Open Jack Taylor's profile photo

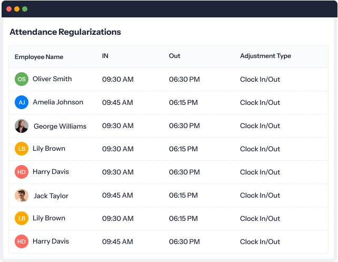22,196
